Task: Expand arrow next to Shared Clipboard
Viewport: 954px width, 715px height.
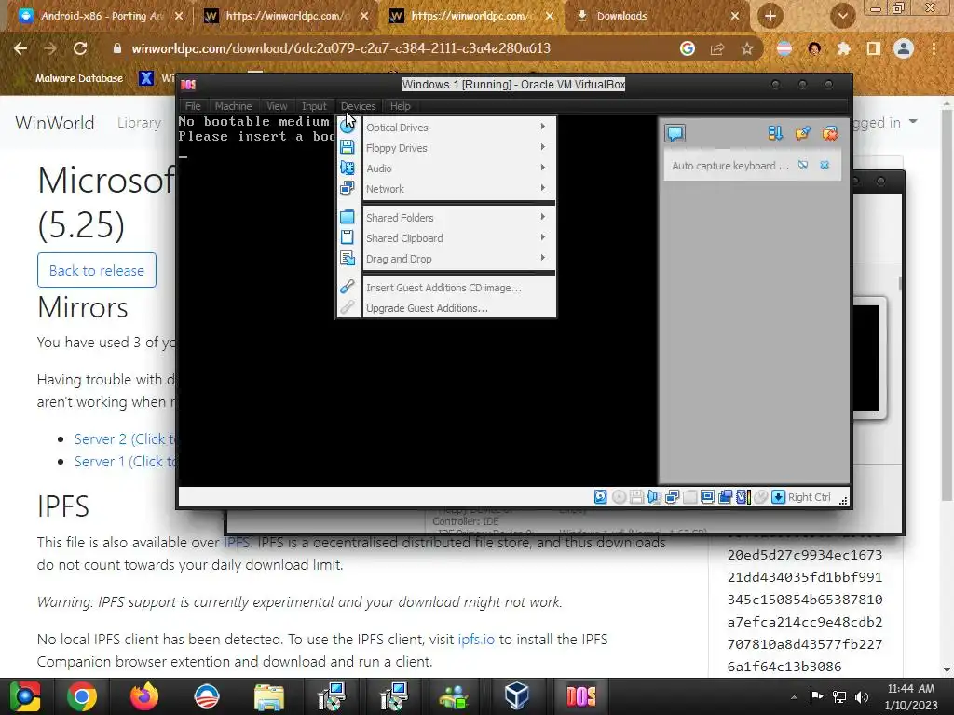Action: [x=543, y=237]
